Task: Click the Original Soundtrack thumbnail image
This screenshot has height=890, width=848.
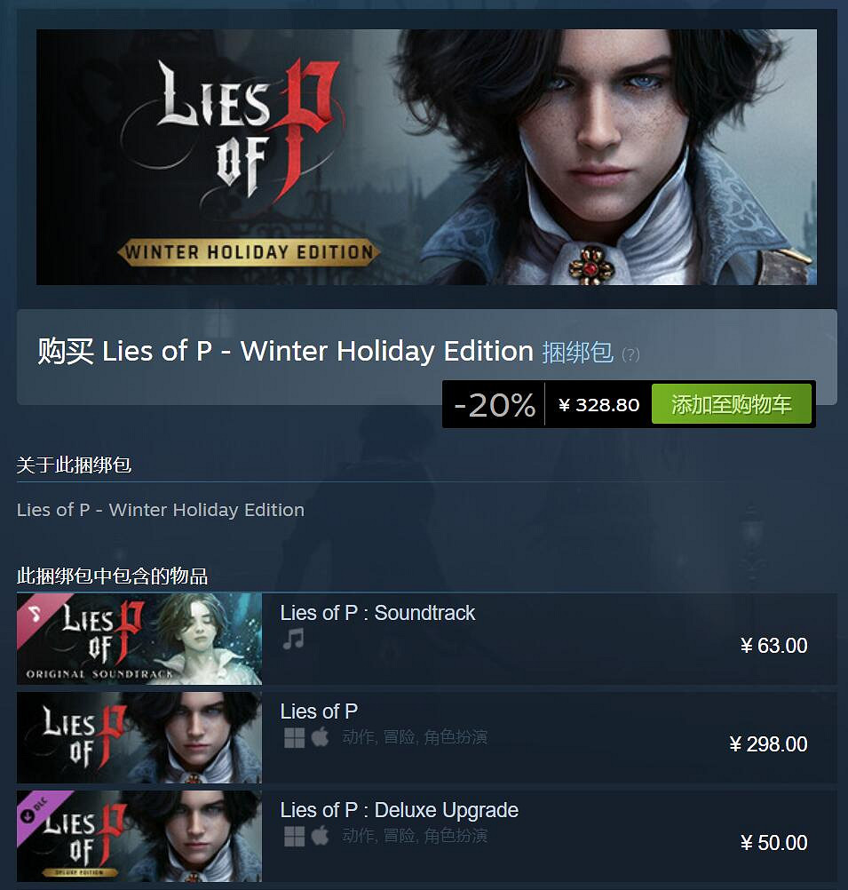Action: click(x=139, y=639)
